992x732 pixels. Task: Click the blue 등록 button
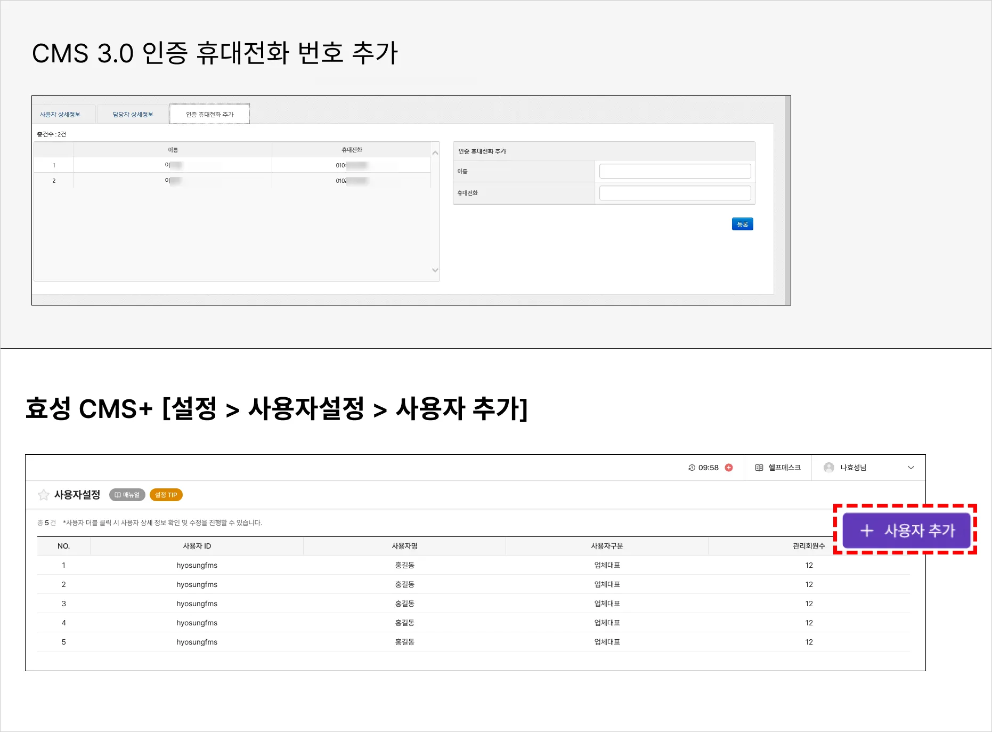pyautogui.click(x=743, y=224)
